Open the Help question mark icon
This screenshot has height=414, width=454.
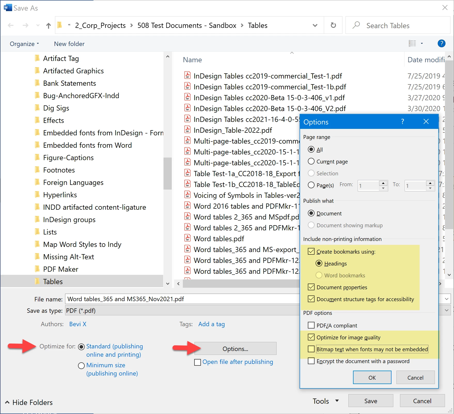tap(441, 43)
